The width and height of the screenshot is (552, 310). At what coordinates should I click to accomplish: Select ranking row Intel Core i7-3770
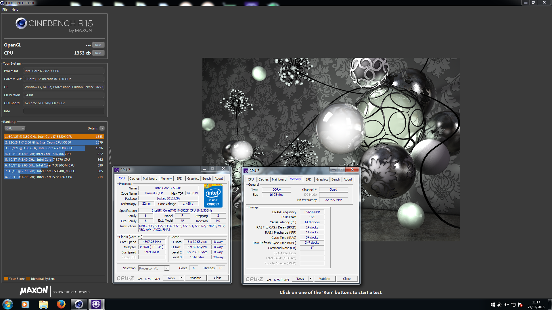(x=54, y=160)
